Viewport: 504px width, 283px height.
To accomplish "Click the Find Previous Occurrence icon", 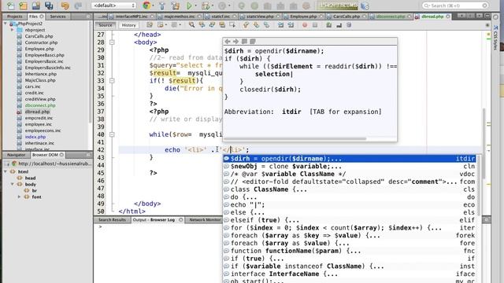I will point(202,25).
